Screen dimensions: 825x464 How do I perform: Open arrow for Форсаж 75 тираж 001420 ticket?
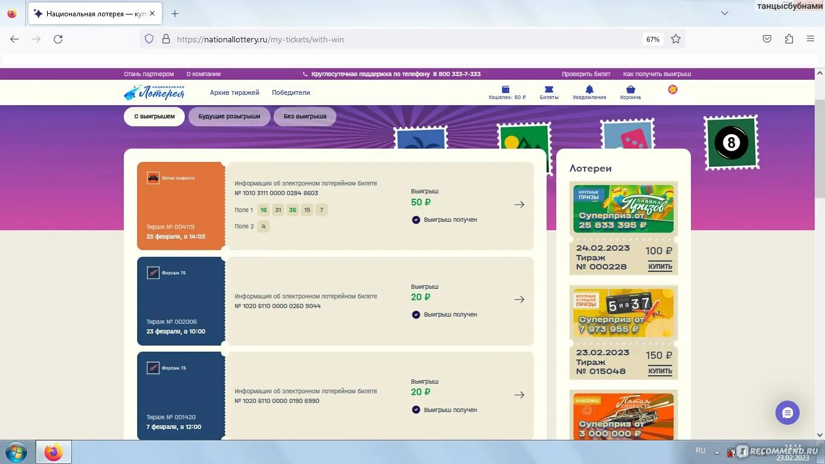tap(519, 395)
